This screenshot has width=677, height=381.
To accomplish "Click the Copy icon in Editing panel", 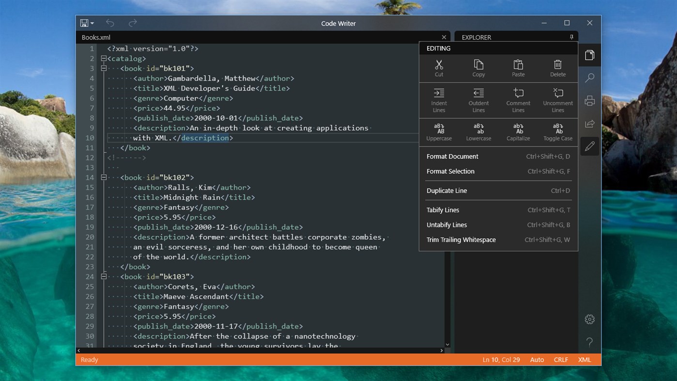I will pyautogui.click(x=479, y=67).
